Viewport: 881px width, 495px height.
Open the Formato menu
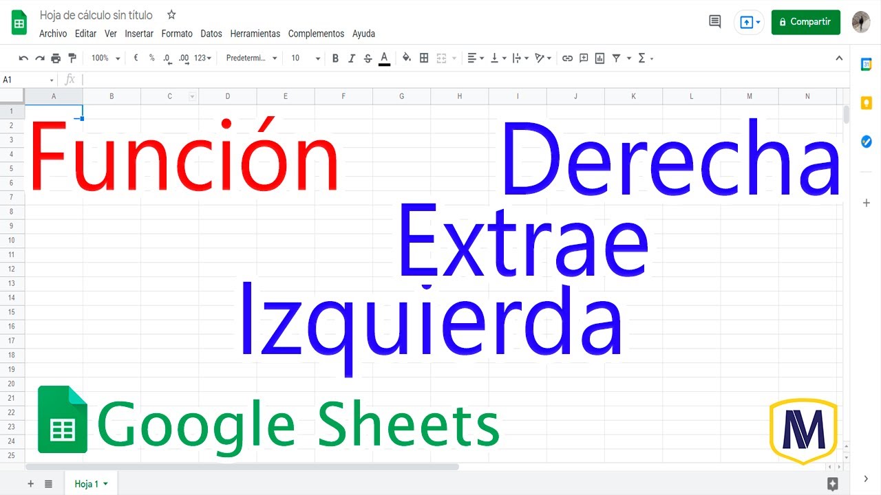[x=177, y=34]
